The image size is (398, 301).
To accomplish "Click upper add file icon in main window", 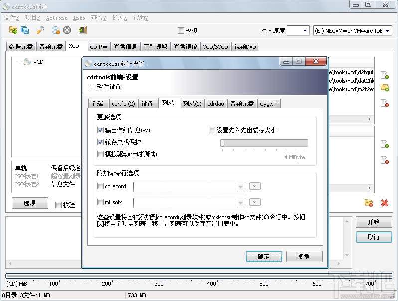I will point(385,75).
